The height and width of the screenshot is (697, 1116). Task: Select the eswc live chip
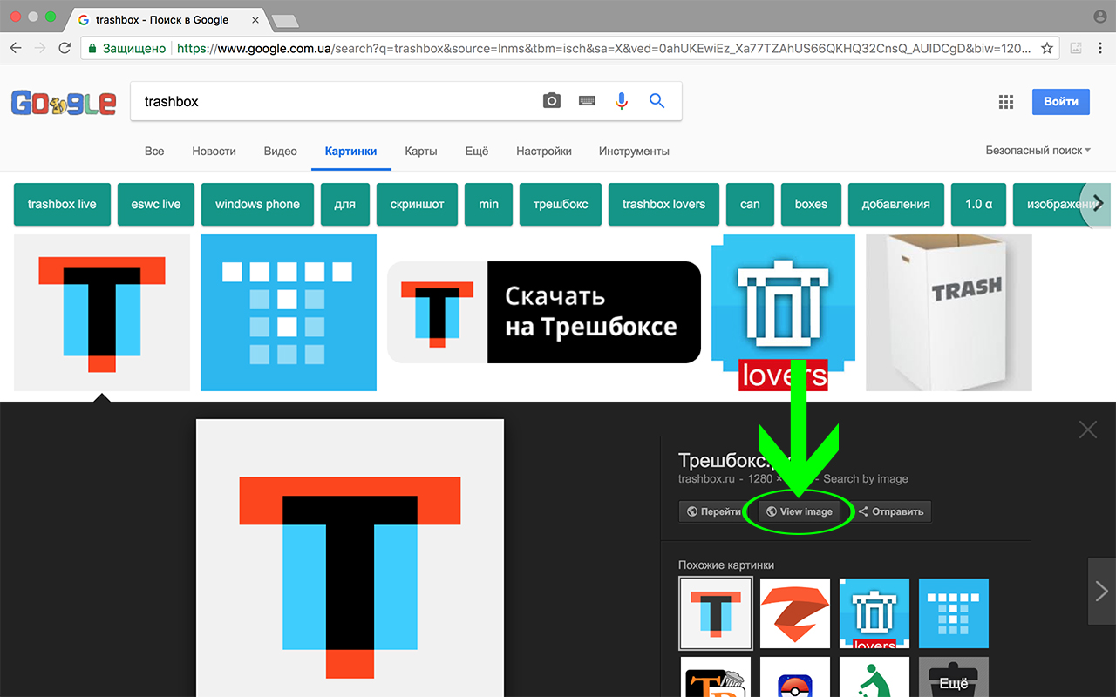(x=156, y=204)
